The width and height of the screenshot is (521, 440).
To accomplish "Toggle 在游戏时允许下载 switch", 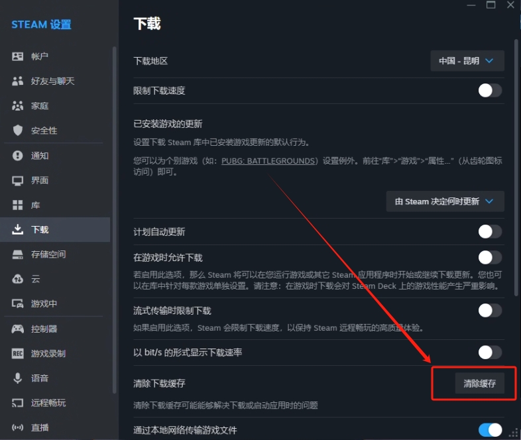I will pos(490,257).
